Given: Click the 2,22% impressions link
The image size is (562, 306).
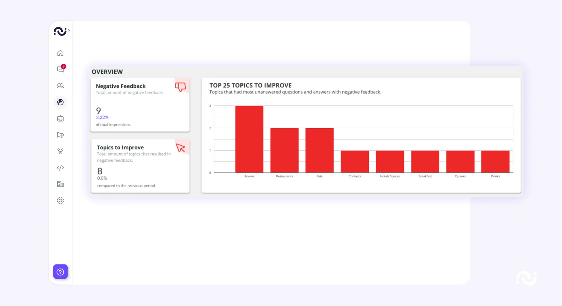Looking at the screenshot, I should coord(102,117).
